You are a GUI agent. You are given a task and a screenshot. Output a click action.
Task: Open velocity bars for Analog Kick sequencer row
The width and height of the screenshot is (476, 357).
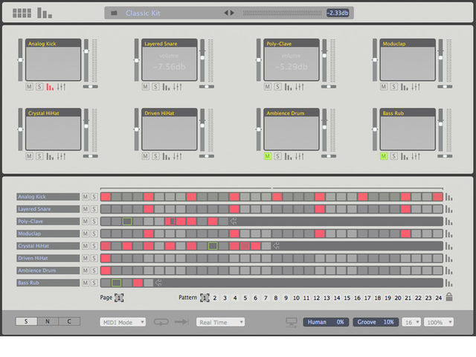tap(448, 197)
